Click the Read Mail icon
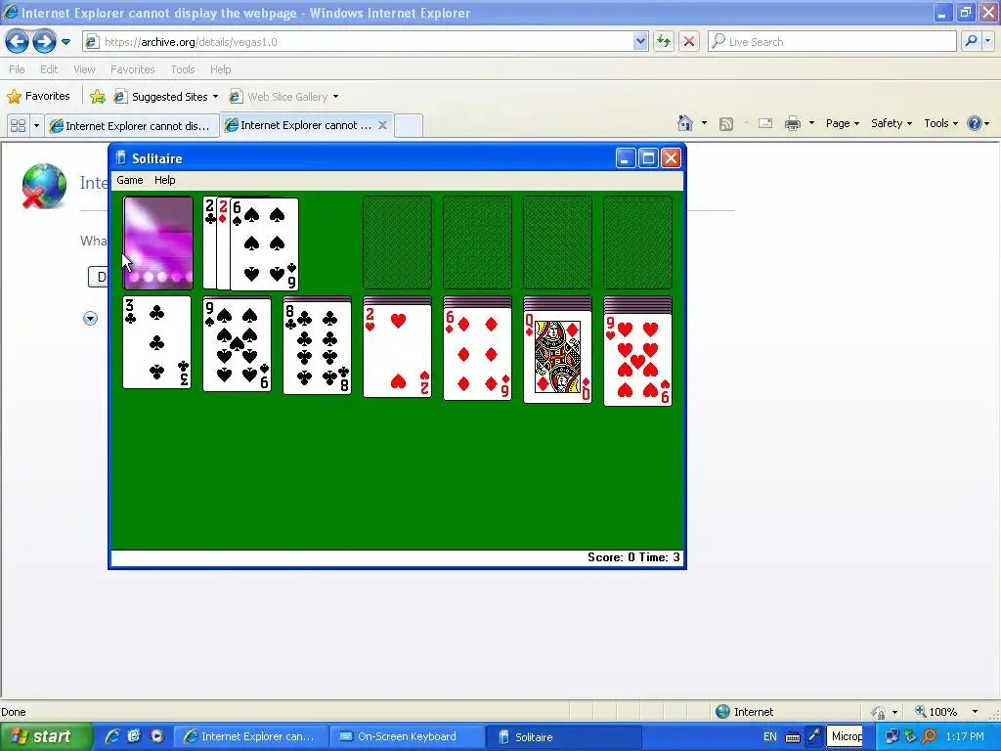This screenshot has height=751, width=1001. 765,123
